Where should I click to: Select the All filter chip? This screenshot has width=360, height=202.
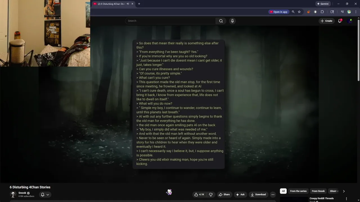[x=283, y=191]
